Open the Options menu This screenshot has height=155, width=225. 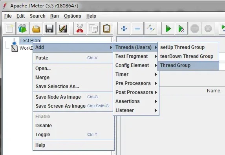[73, 16]
